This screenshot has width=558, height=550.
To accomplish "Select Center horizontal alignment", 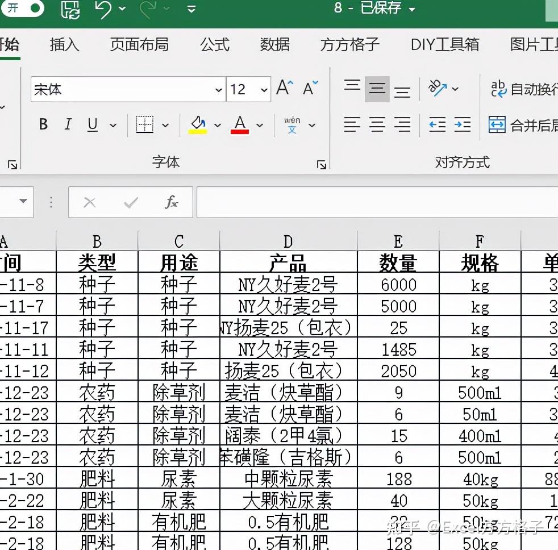I will click(377, 124).
